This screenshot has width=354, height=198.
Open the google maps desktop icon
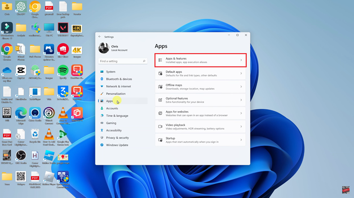(63, 158)
